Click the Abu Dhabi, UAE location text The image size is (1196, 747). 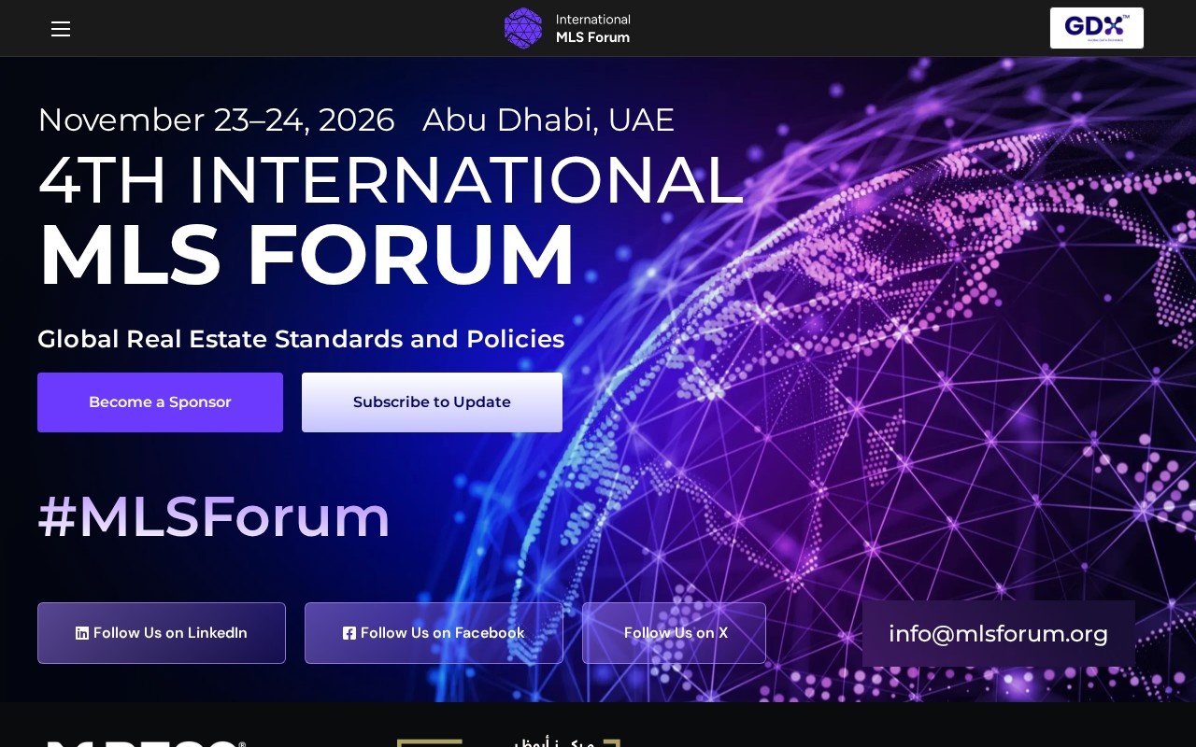point(548,120)
